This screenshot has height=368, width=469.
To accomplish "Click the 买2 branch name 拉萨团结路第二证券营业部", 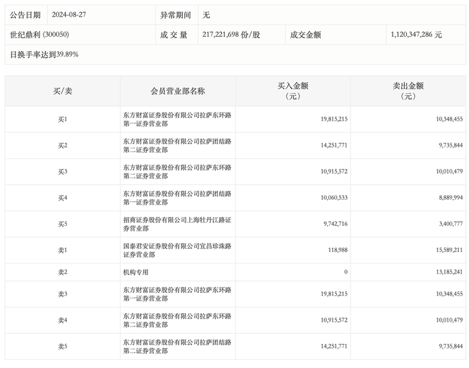I will [178, 145].
